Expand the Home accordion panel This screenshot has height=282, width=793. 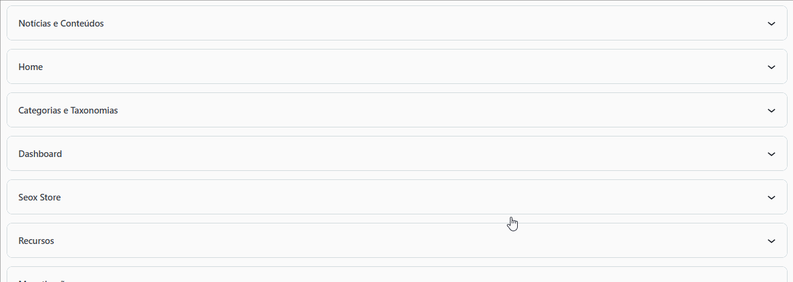coord(396,67)
